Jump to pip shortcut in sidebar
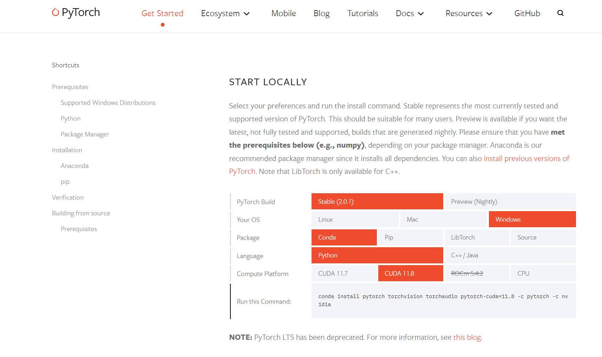The width and height of the screenshot is (602, 357). pos(65,182)
